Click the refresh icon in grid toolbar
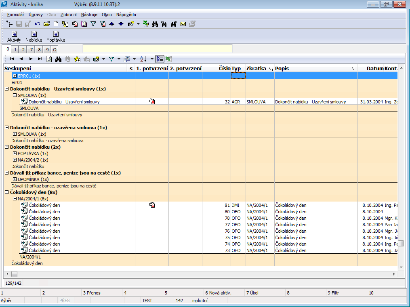 pyautogui.click(x=49, y=59)
